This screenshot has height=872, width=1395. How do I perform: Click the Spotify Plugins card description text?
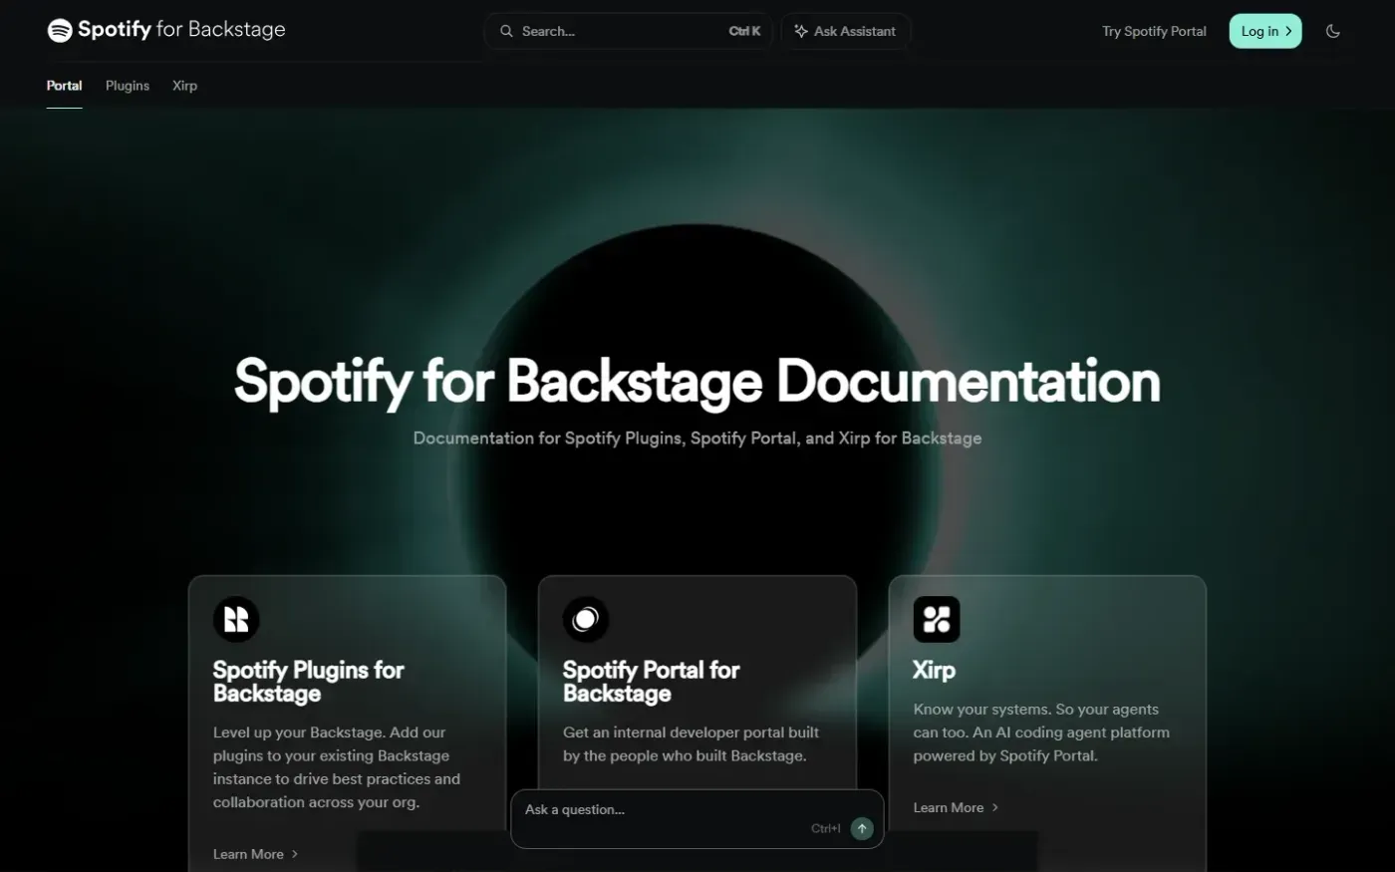point(337,767)
